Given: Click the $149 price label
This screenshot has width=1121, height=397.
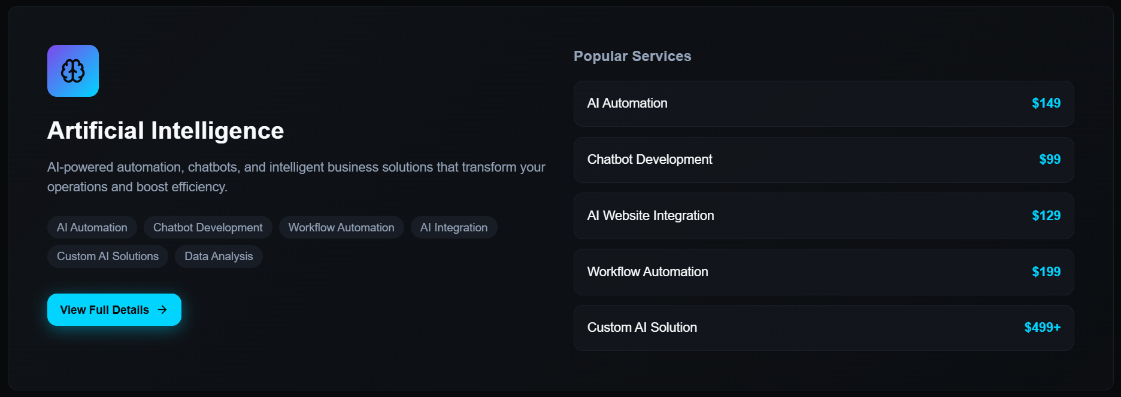Looking at the screenshot, I should 1045,103.
